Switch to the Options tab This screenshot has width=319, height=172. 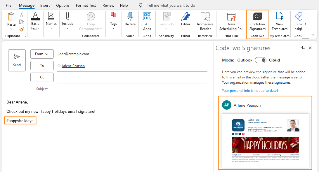point(63,6)
